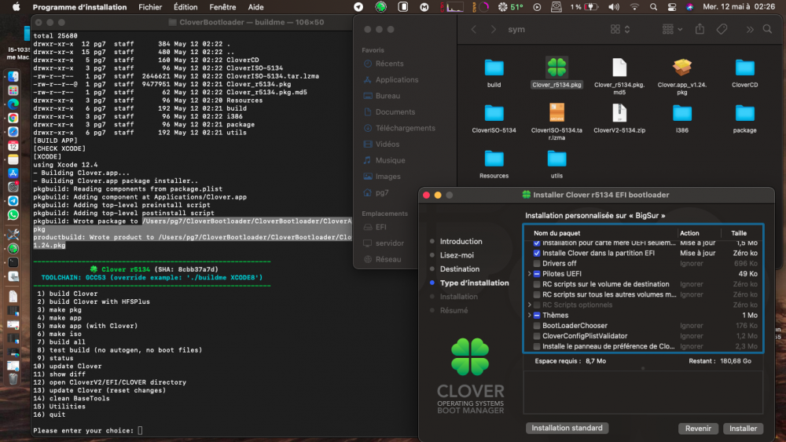Open Safari from the Dock
This screenshot has width=786, height=442.
13,132
